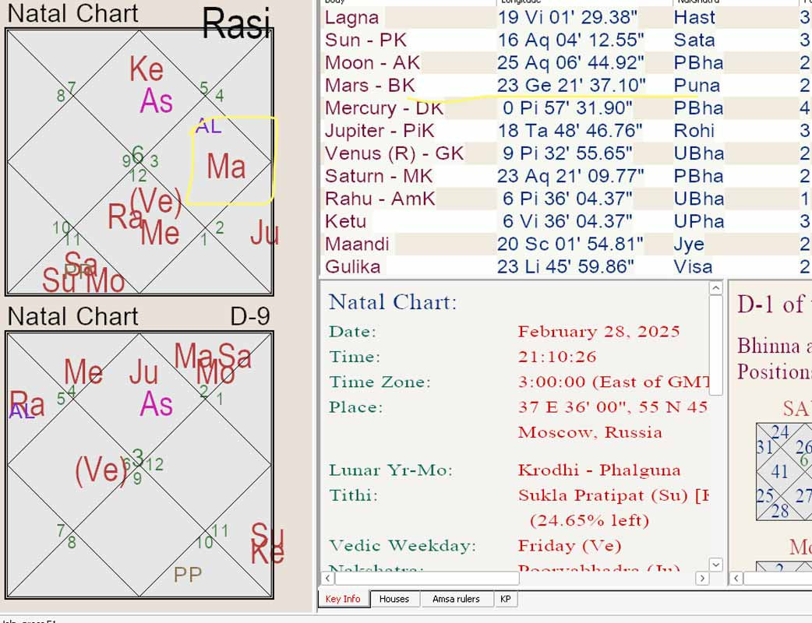This screenshot has width=812, height=623.
Task: Click the PP marker in D-9 chart
Action: tap(188, 575)
